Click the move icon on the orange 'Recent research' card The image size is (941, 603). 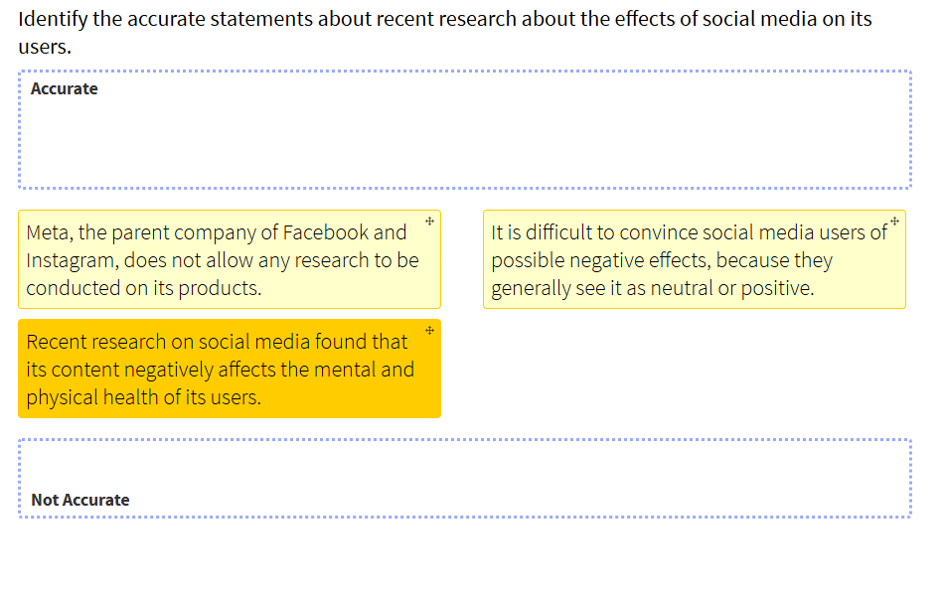click(429, 330)
